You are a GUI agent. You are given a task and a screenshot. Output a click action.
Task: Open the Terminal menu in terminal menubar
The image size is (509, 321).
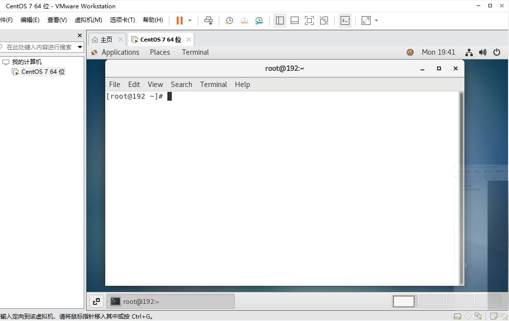click(x=213, y=85)
